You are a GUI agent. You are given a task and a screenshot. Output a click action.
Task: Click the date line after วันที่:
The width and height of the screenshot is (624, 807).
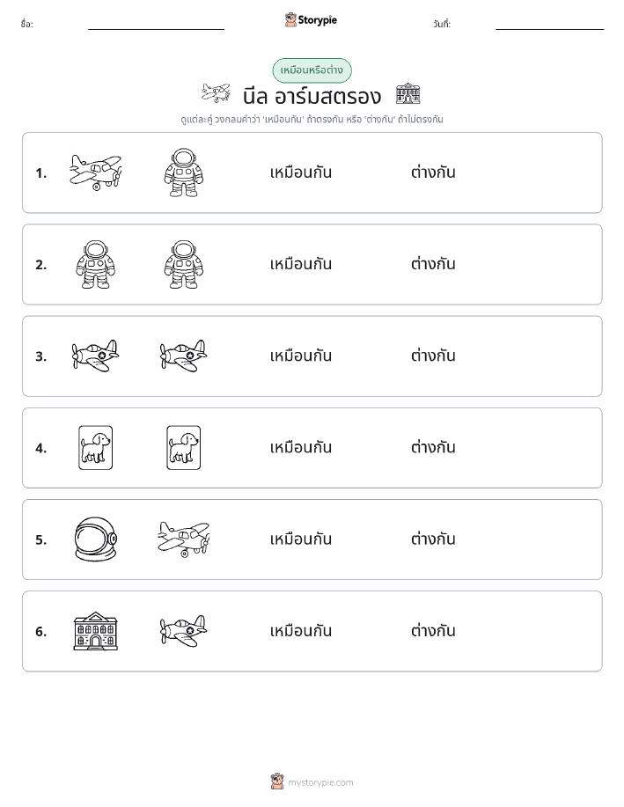pyautogui.click(x=549, y=26)
